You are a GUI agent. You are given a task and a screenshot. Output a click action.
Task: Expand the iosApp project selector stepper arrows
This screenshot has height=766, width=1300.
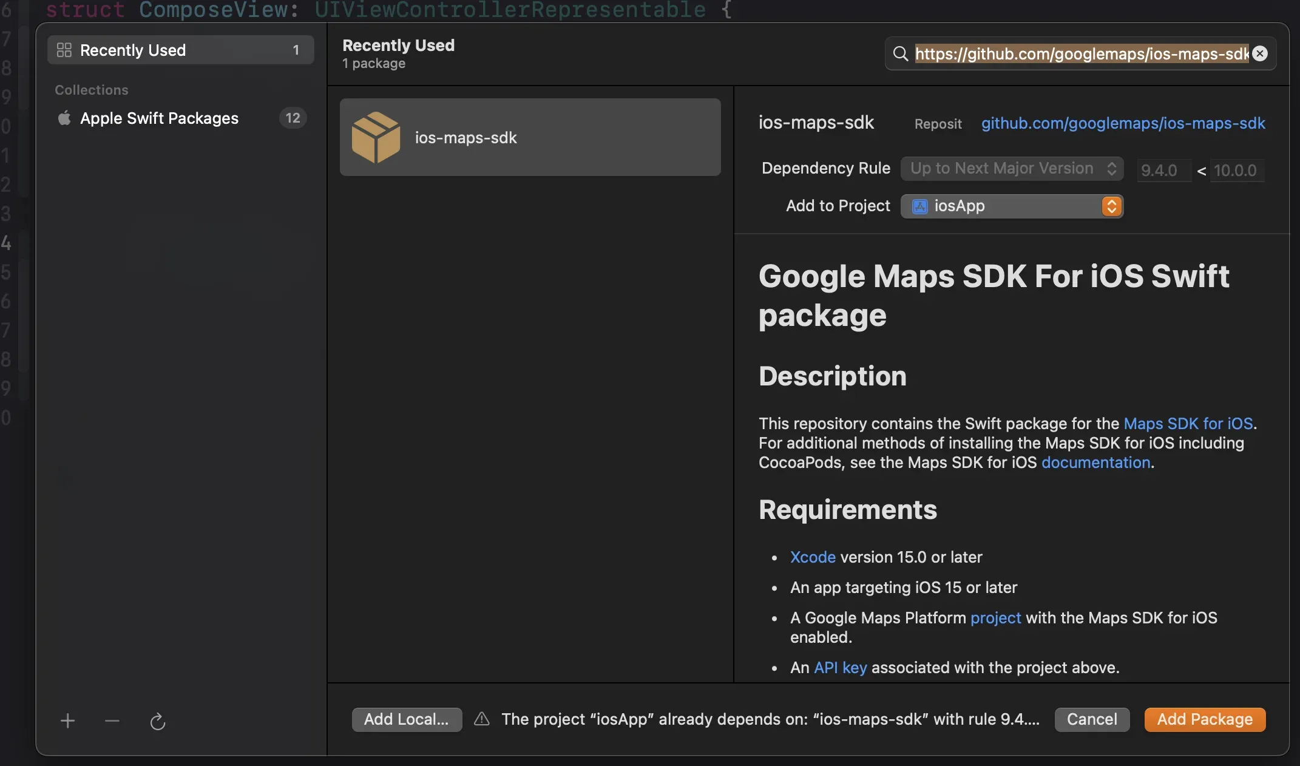pos(1111,206)
